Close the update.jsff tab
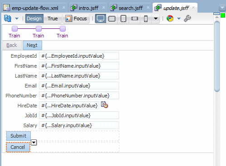The height and width of the screenshot is (166, 226). click(193, 8)
